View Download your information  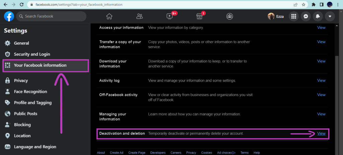coord(321,61)
